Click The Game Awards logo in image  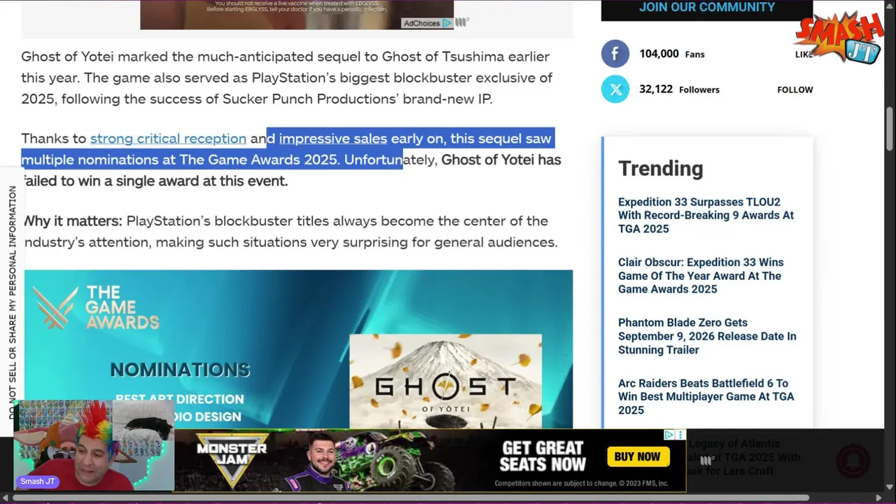tap(96, 307)
